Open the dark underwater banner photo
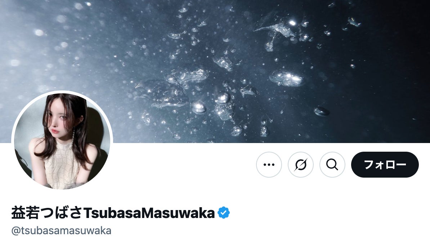 (215, 71)
